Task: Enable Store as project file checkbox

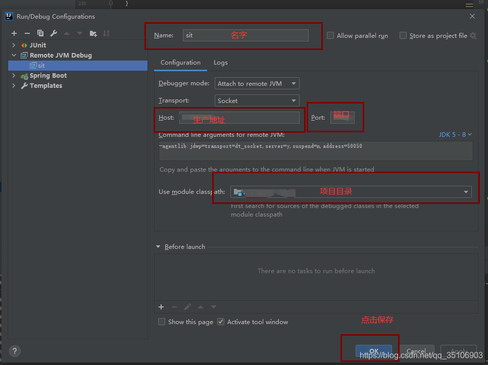Action: [x=403, y=35]
